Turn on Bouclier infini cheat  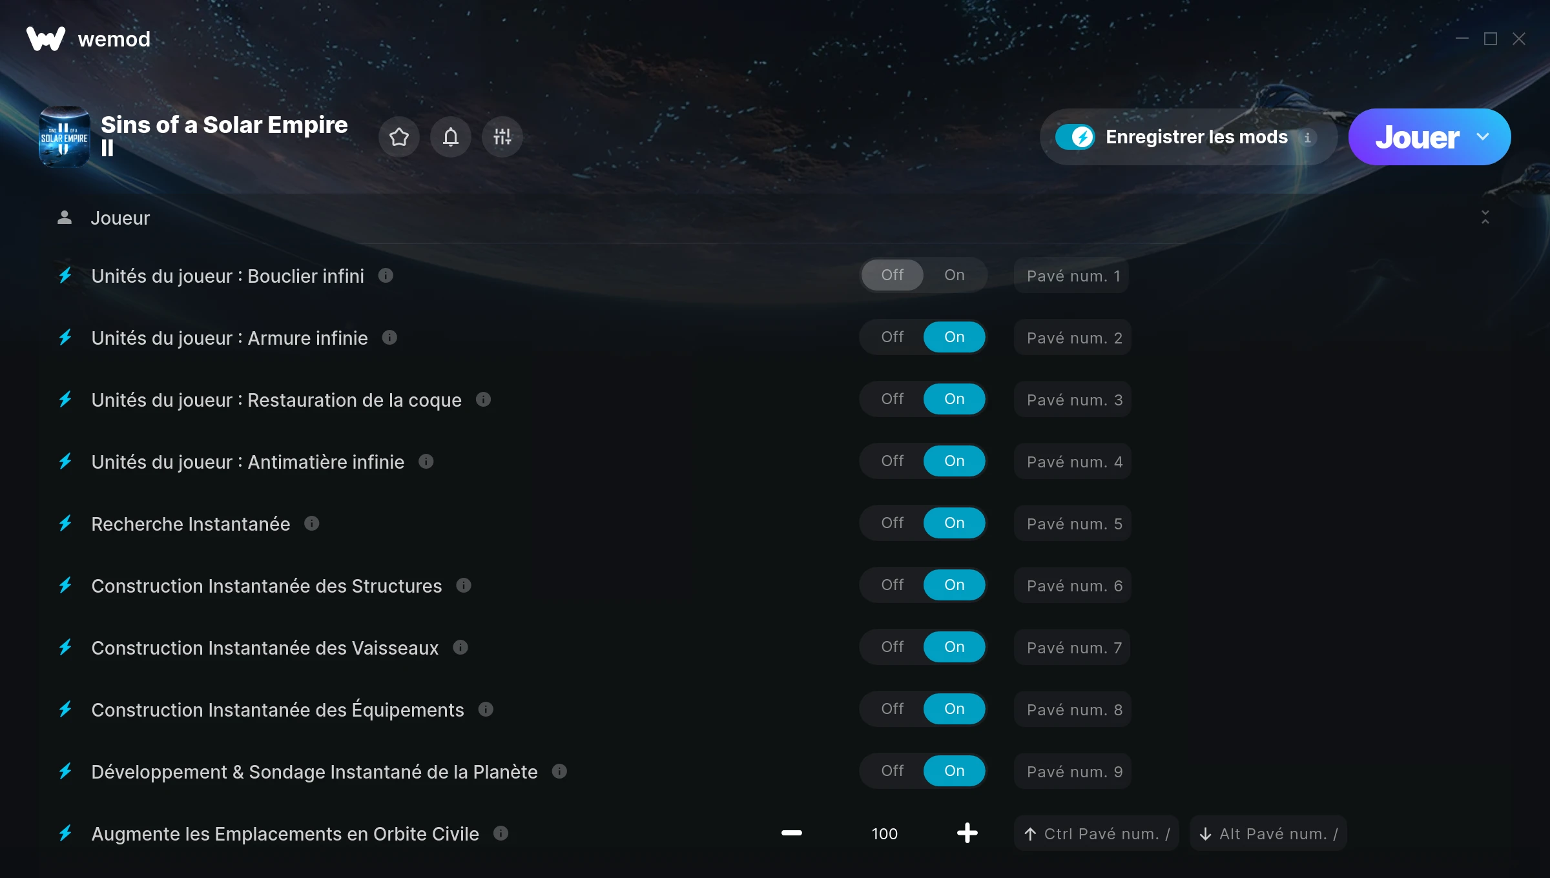pos(954,275)
